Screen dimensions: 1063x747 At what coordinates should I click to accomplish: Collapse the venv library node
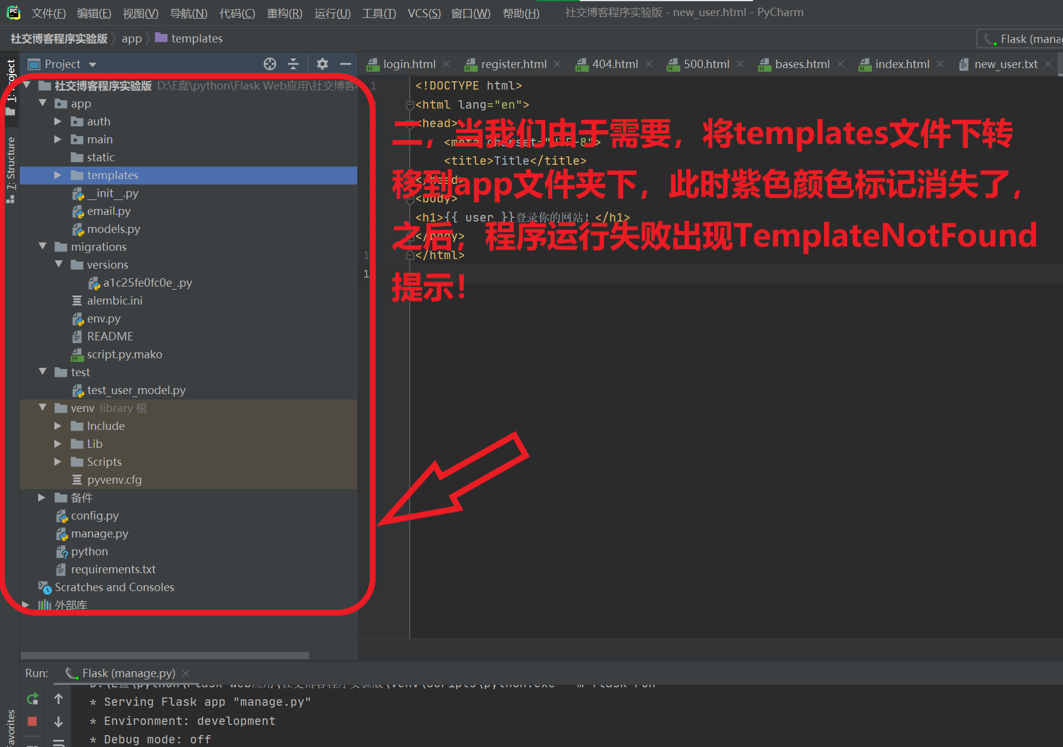click(42, 408)
